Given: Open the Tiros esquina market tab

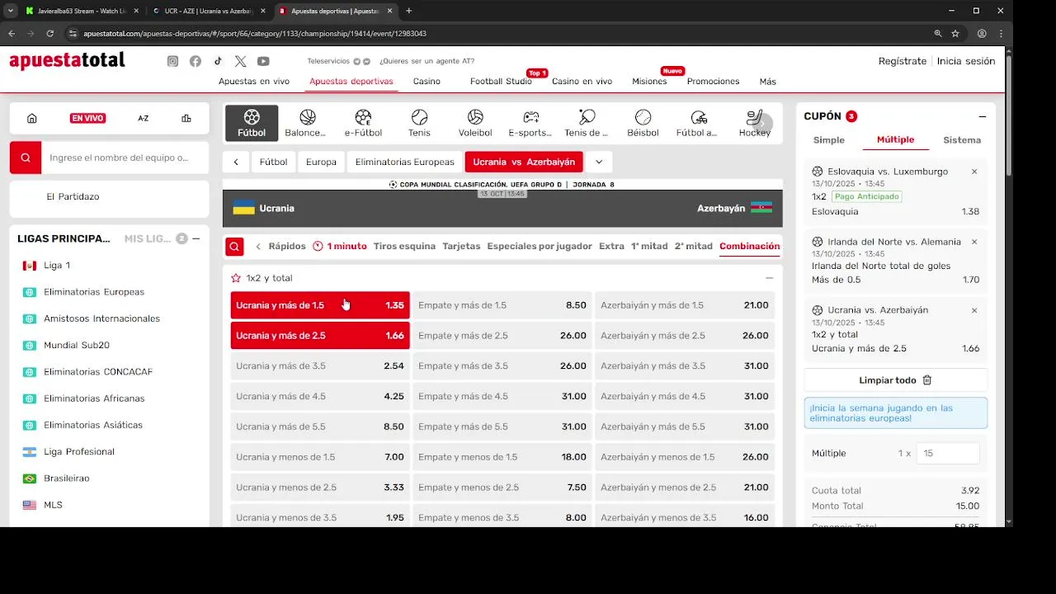Looking at the screenshot, I should point(404,246).
